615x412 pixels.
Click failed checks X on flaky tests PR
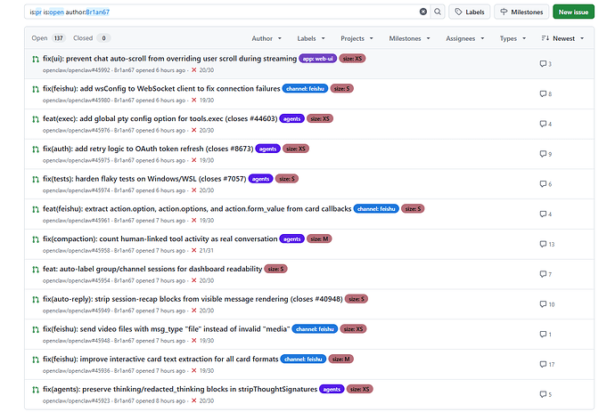pyautogui.click(x=193, y=190)
